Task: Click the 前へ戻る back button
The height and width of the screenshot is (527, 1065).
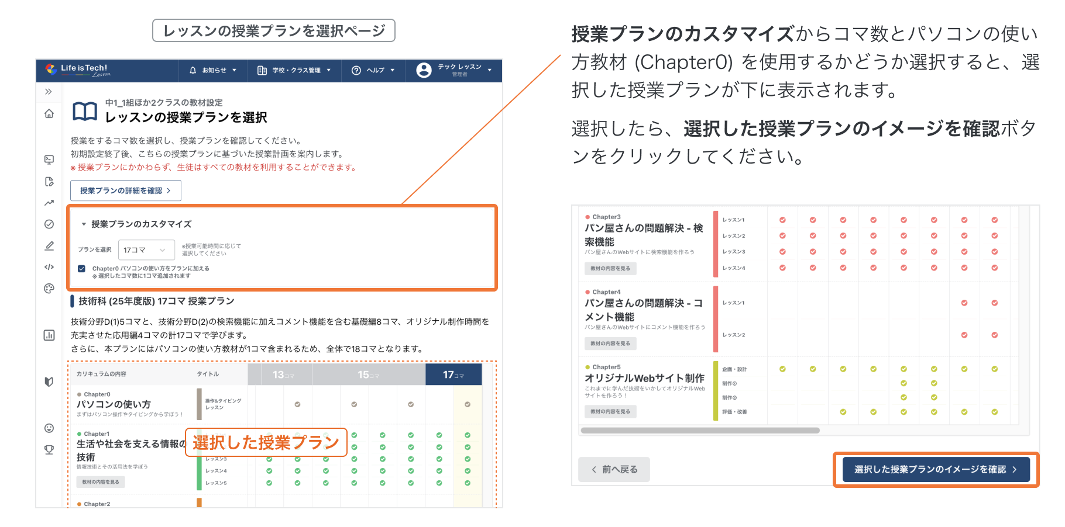Action: tap(614, 469)
